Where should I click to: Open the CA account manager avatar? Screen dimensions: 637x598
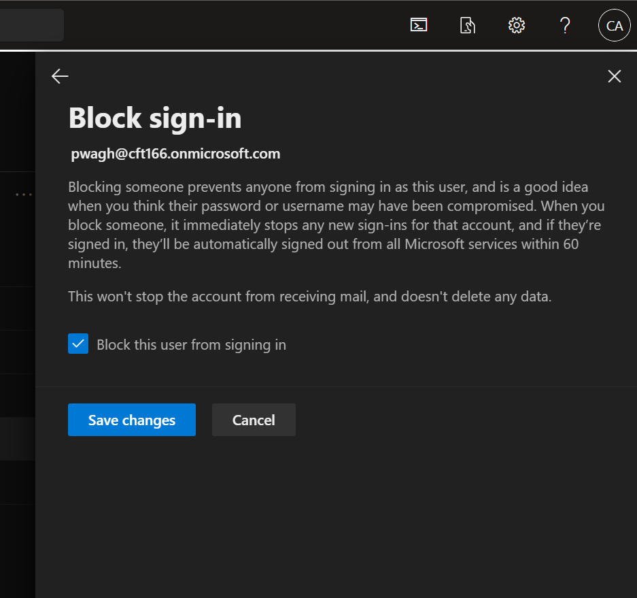point(614,26)
